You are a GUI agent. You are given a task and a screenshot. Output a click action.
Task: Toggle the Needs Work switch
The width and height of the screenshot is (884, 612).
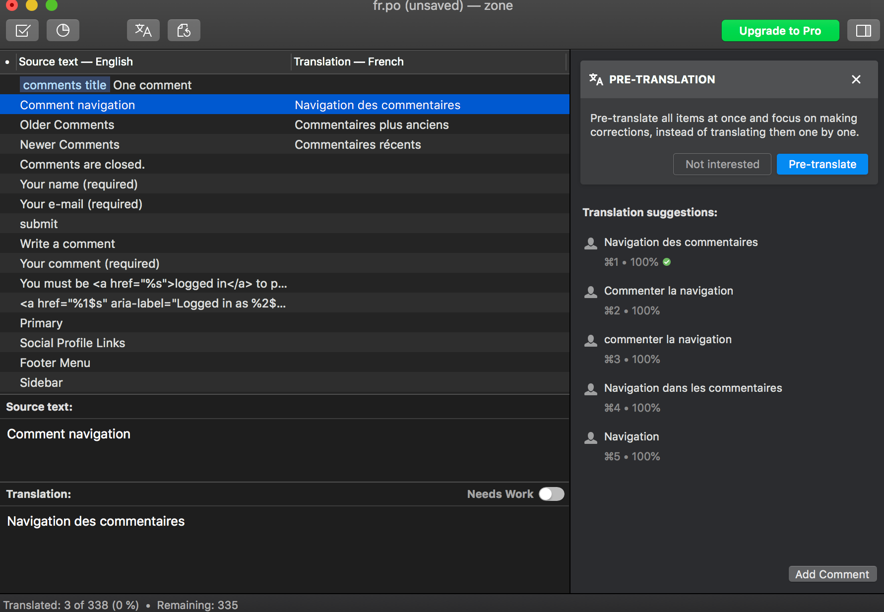point(551,494)
